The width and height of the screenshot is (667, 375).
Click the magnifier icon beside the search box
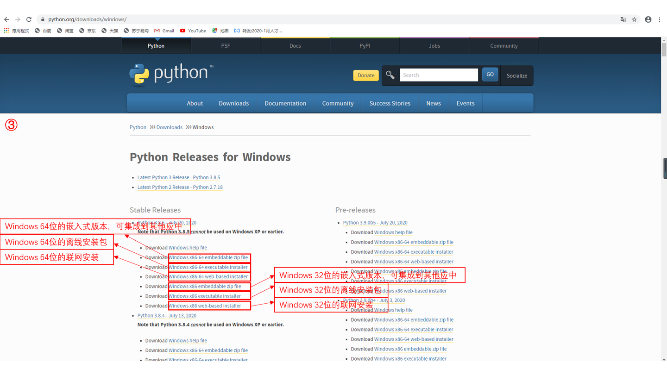coord(390,75)
